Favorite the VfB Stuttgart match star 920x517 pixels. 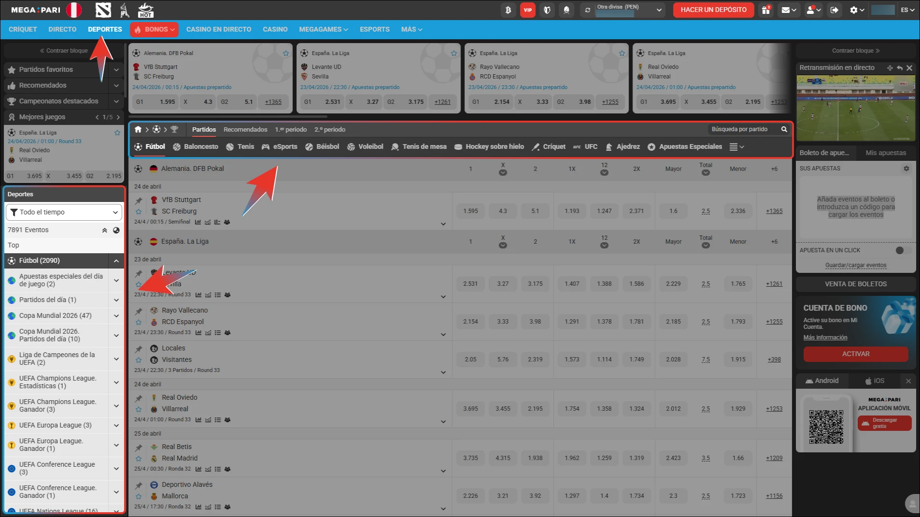(x=138, y=212)
